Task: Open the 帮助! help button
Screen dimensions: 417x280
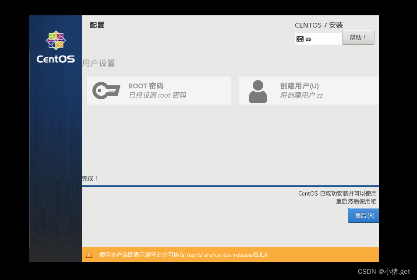Action: (358, 37)
